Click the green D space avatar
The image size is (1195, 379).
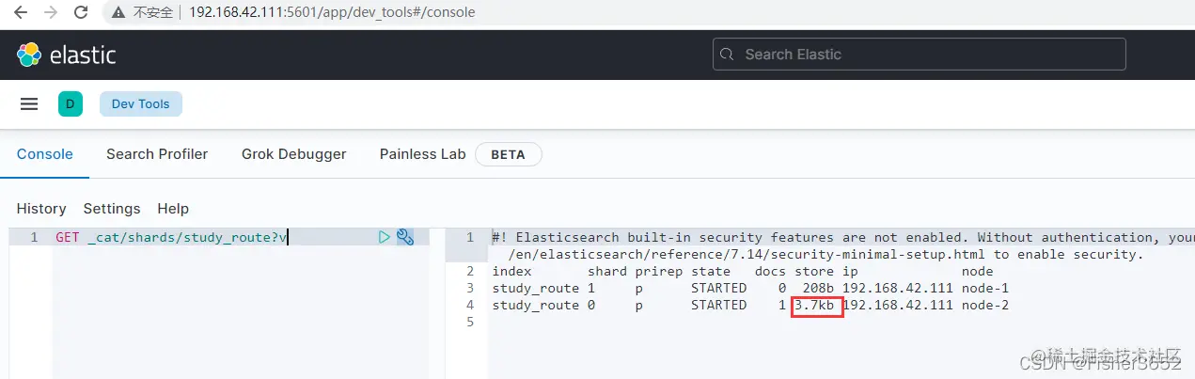(70, 104)
